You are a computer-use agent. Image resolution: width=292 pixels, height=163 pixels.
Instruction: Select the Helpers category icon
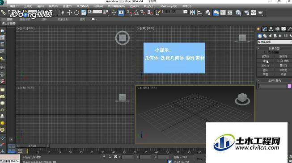coord(280,36)
